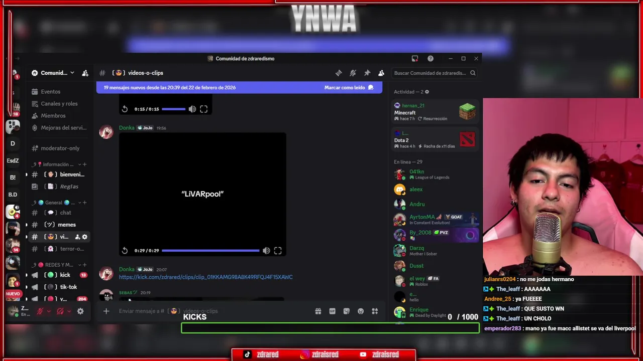Toggle microphone mute in the user panel
Screen dimensions: 643x361
click(40, 311)
